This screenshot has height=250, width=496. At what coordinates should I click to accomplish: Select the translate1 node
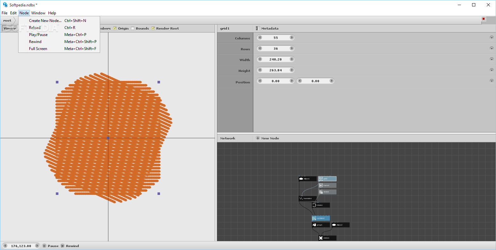click(308, 198)
